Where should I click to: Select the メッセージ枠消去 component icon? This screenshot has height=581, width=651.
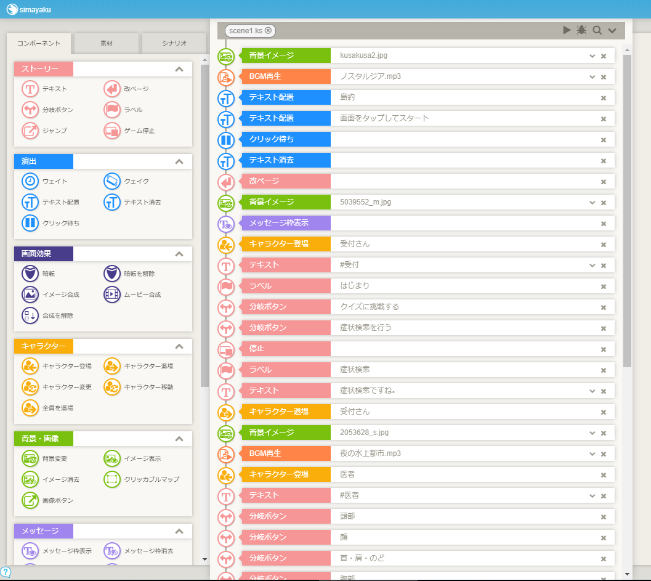(111, 551)
